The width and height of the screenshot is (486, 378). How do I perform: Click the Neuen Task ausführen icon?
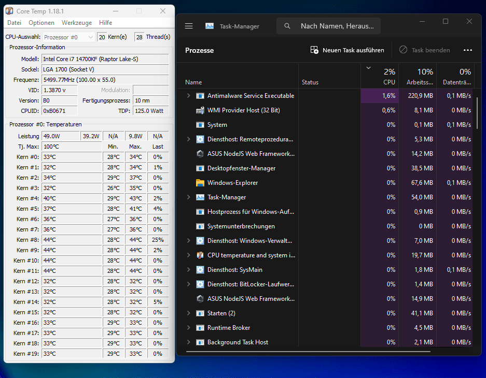tap(314, 50)
